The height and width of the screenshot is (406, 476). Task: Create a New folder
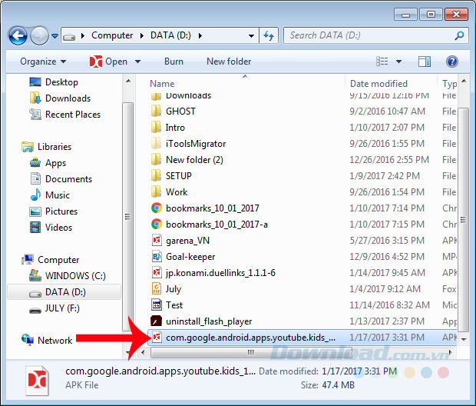point(229,62)
